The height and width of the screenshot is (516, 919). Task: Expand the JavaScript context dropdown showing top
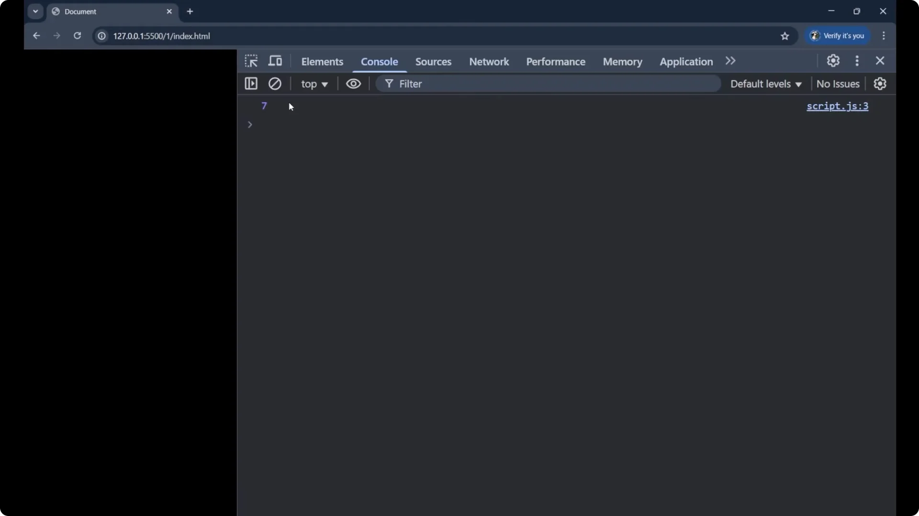pos(314,84)
